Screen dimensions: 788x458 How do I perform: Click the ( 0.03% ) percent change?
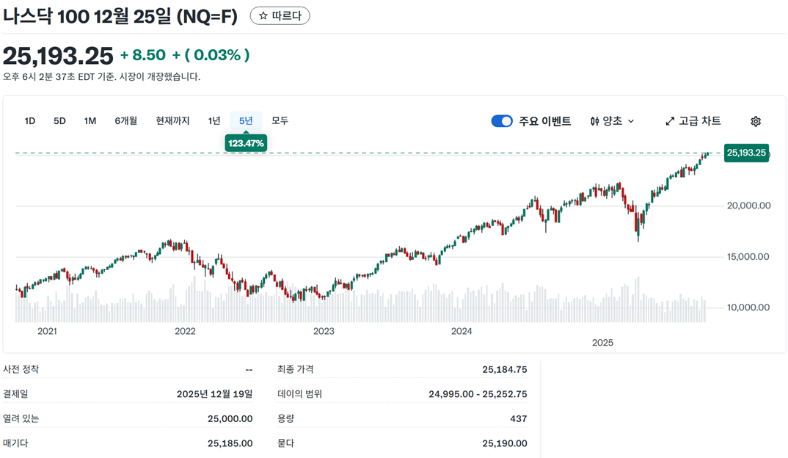217,55
